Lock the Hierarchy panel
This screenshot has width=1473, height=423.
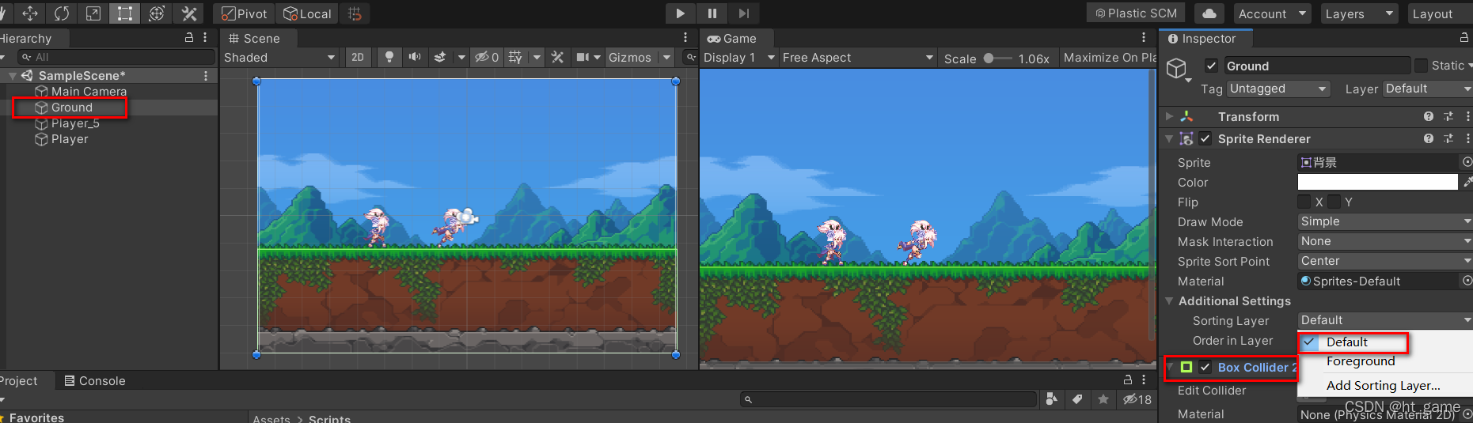(x=189, y=37)
